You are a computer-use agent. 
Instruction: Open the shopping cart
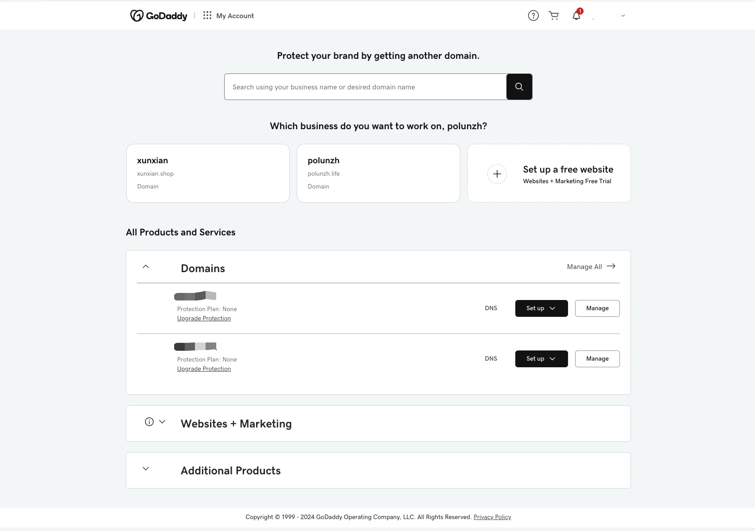coord(554,15)
